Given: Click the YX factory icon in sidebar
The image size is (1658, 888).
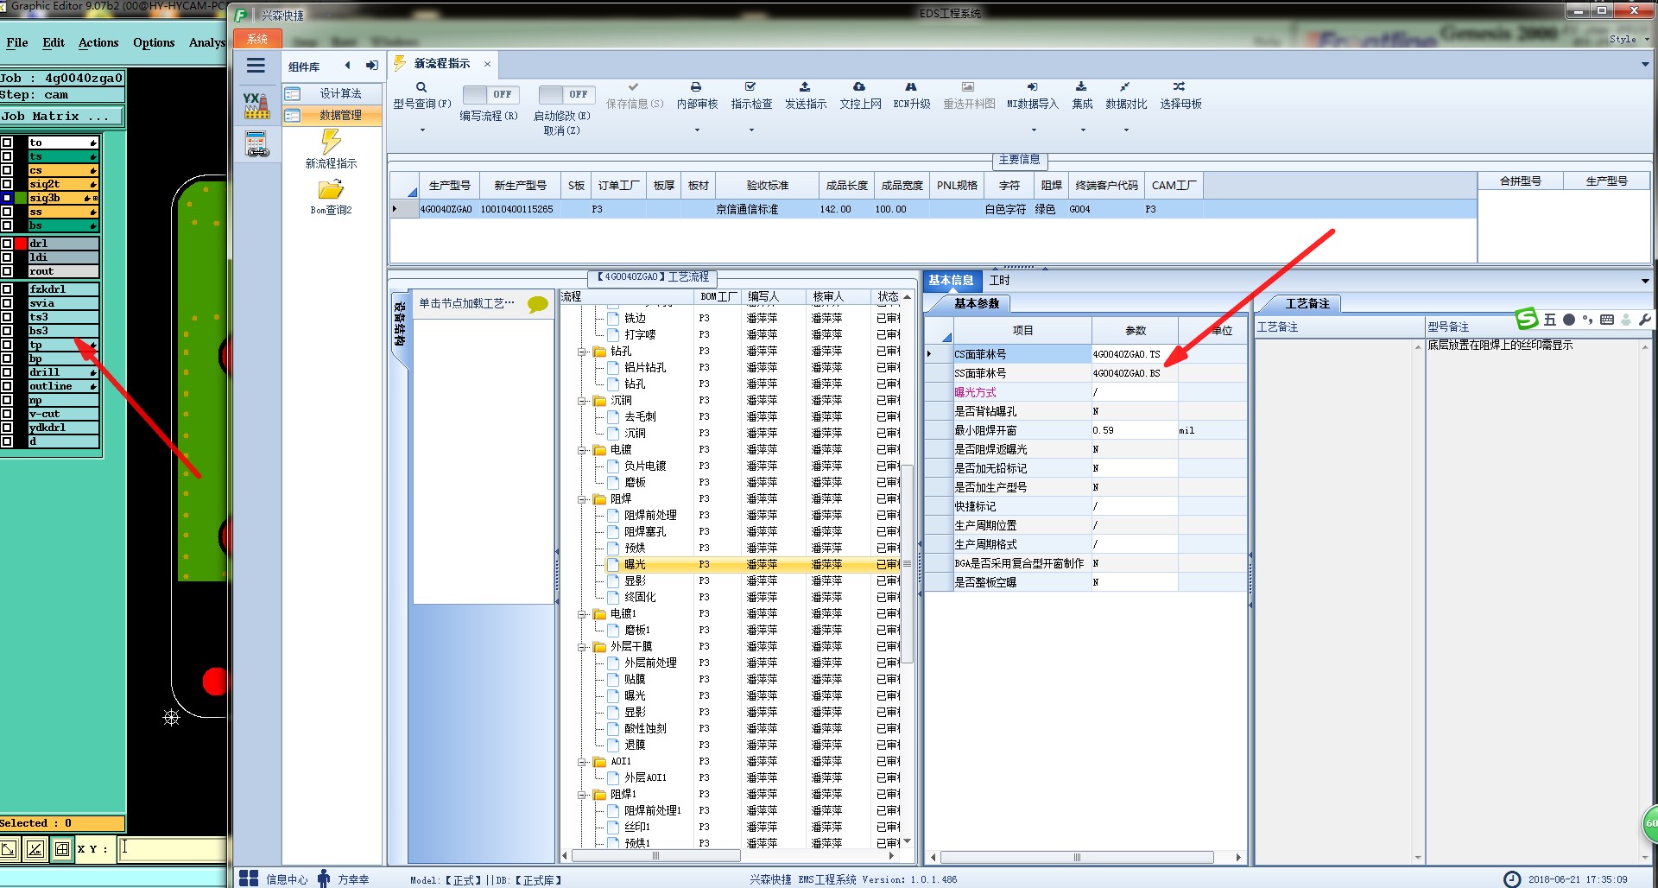Looking at the screenshot, I should pyautogui.click(x=256, y=105).
